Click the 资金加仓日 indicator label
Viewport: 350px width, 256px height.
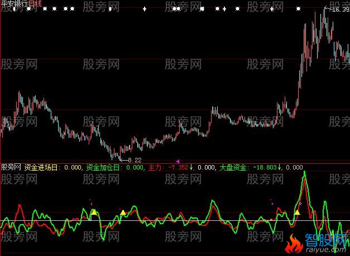tap(103, 167)
